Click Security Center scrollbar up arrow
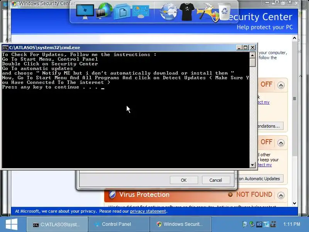309x232 pixels. (x=294, y=38)
